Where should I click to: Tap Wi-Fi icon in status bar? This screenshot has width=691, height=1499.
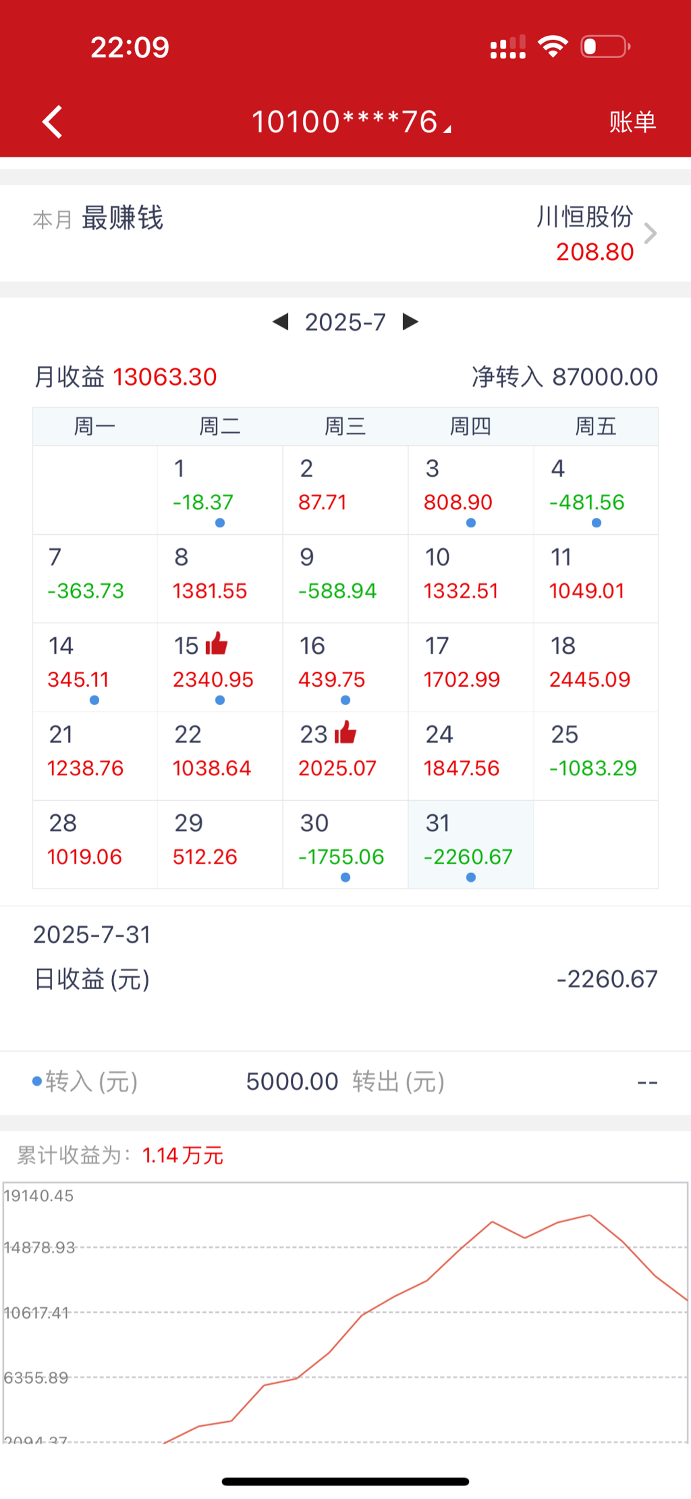[553, 47]
